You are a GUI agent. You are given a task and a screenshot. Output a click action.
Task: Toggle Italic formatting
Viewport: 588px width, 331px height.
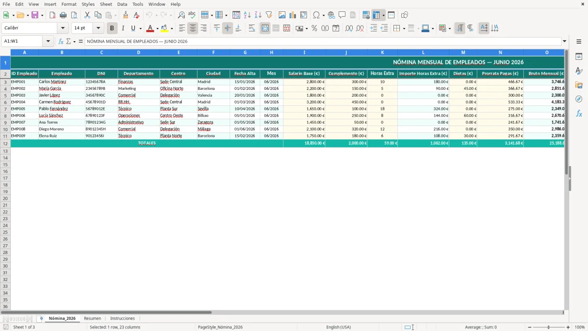click(123, 28)
